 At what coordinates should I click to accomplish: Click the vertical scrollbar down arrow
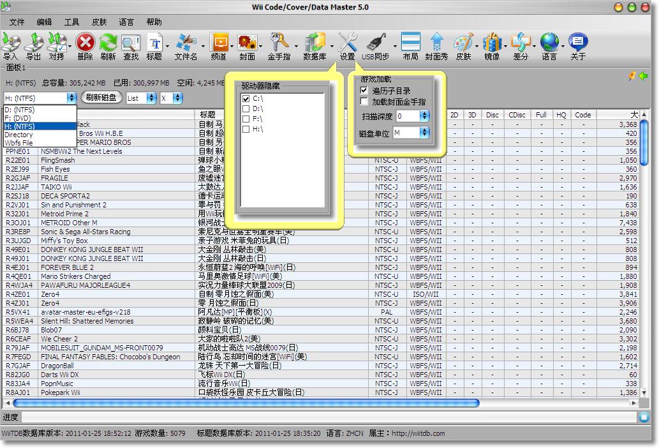(644, 393)
